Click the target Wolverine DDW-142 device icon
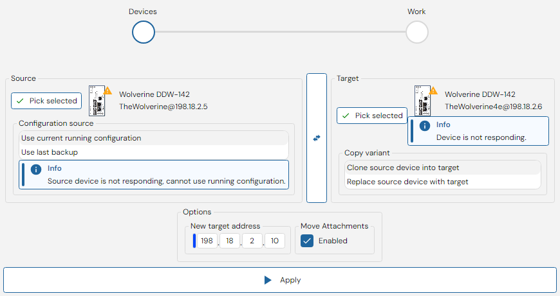The height and width of the screenshot is (296, 560). pos(422,101)
